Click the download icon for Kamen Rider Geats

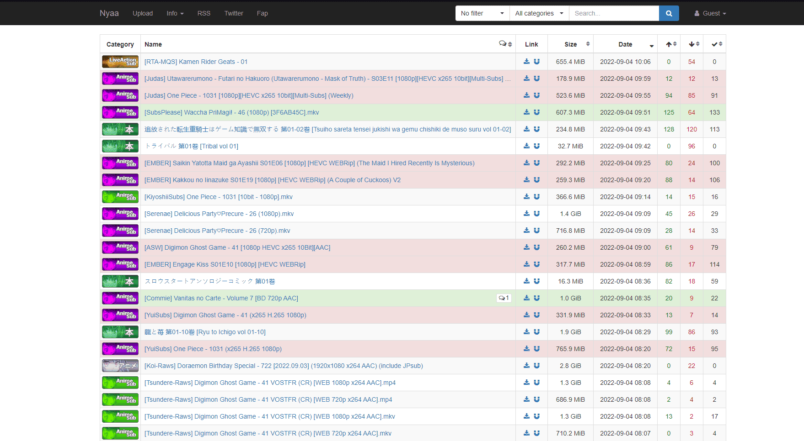click(526, 62)
